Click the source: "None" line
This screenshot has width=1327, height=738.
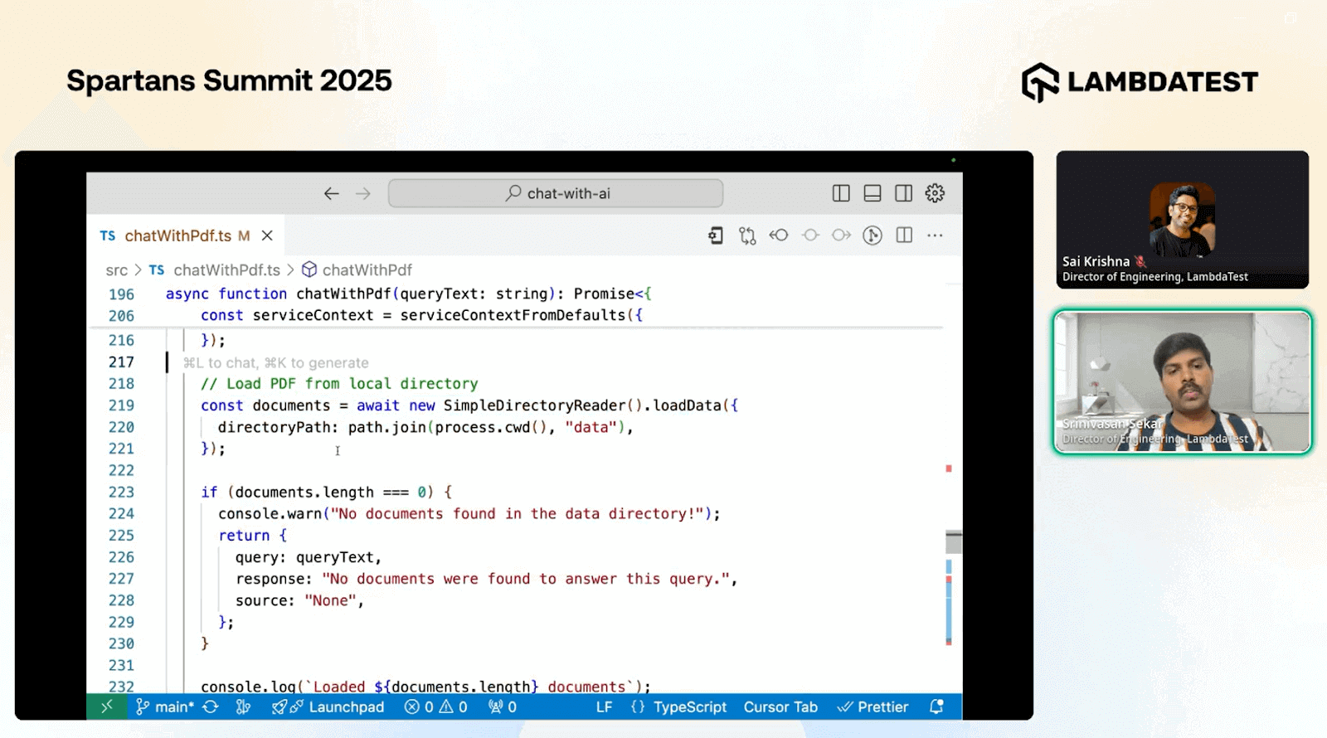pyautogui.click(x=299, y=600)
